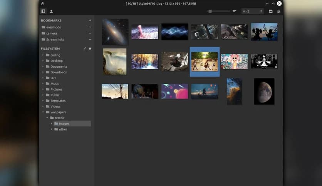Image resolution: width=322 pixels, height=186 pixels.
Task: Expand the Documents folder
Action: [43, 66]
